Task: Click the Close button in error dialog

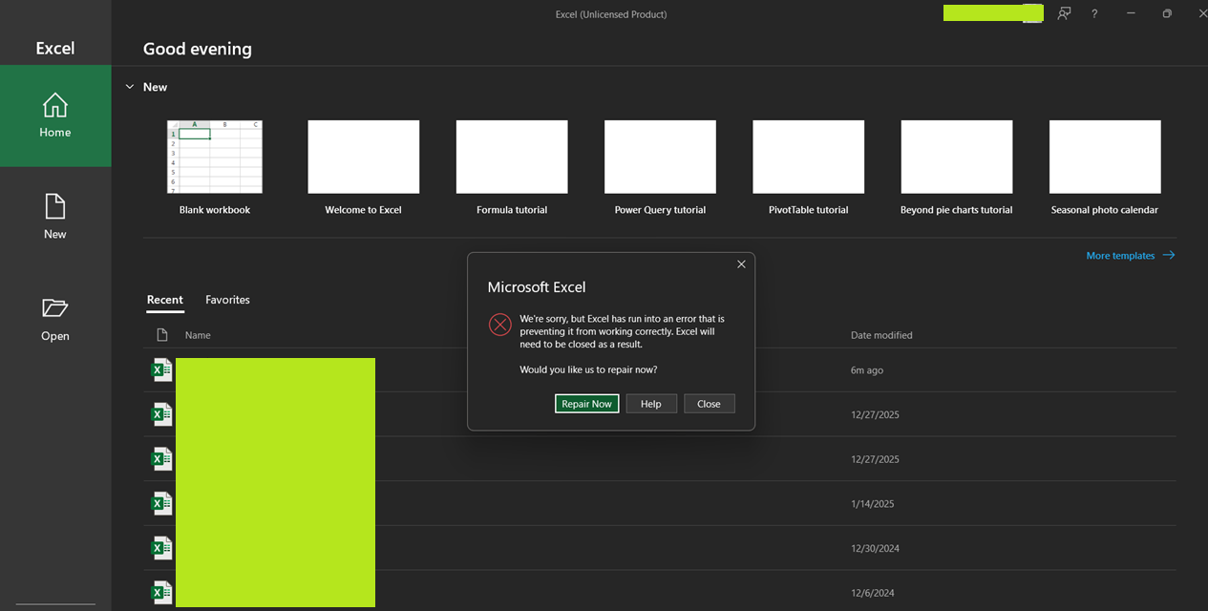Action: (709, 404)
